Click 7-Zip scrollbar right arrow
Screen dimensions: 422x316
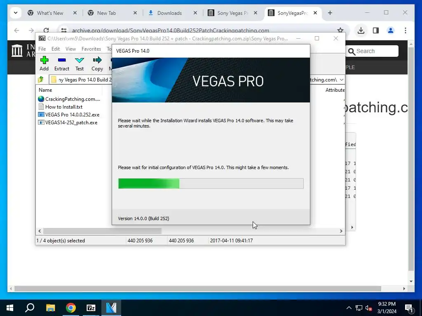[341, 231]
